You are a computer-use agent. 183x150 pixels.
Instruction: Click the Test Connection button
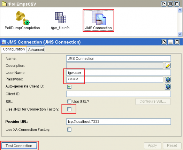pos(19,146)
